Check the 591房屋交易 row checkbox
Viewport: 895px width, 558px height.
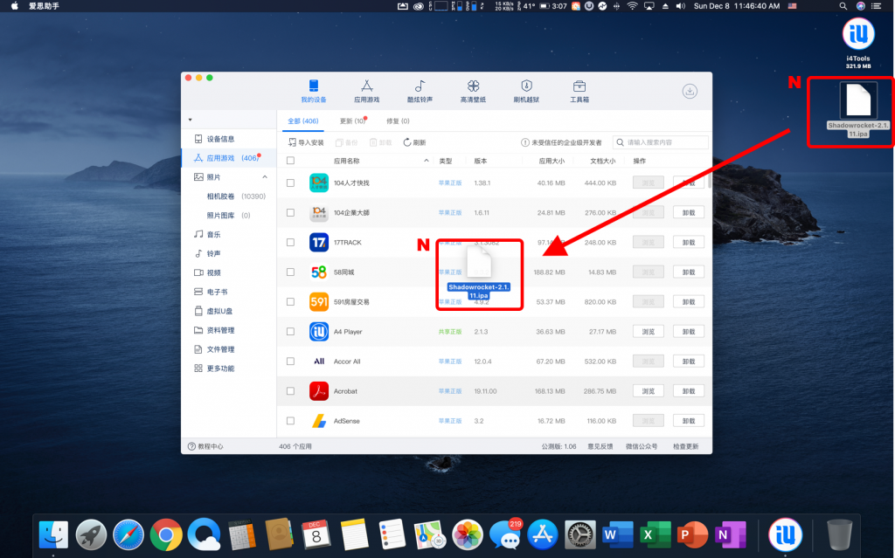click(x=290, y=302)
